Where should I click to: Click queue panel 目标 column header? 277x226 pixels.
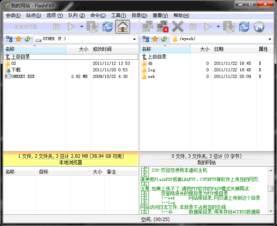(x=54, y=172)
